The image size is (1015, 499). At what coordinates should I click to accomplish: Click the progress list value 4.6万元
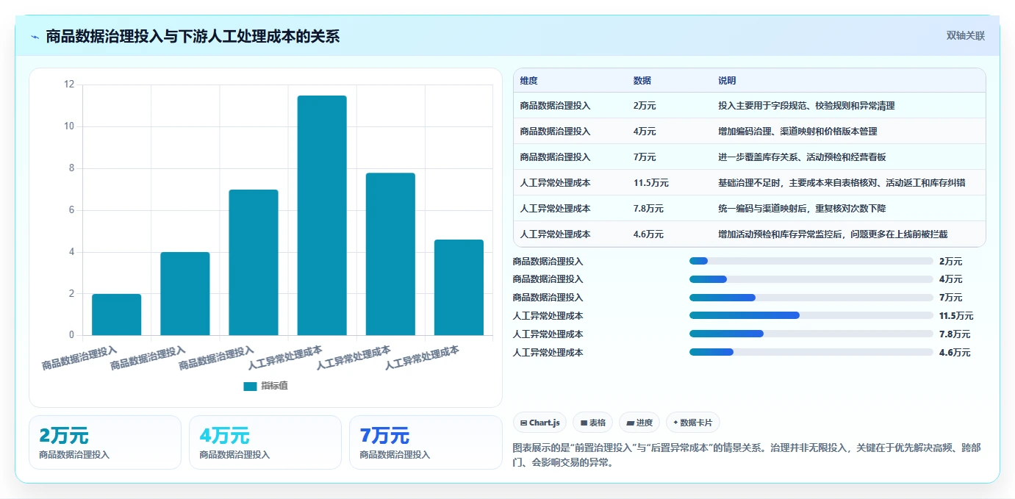click(955, 353)
